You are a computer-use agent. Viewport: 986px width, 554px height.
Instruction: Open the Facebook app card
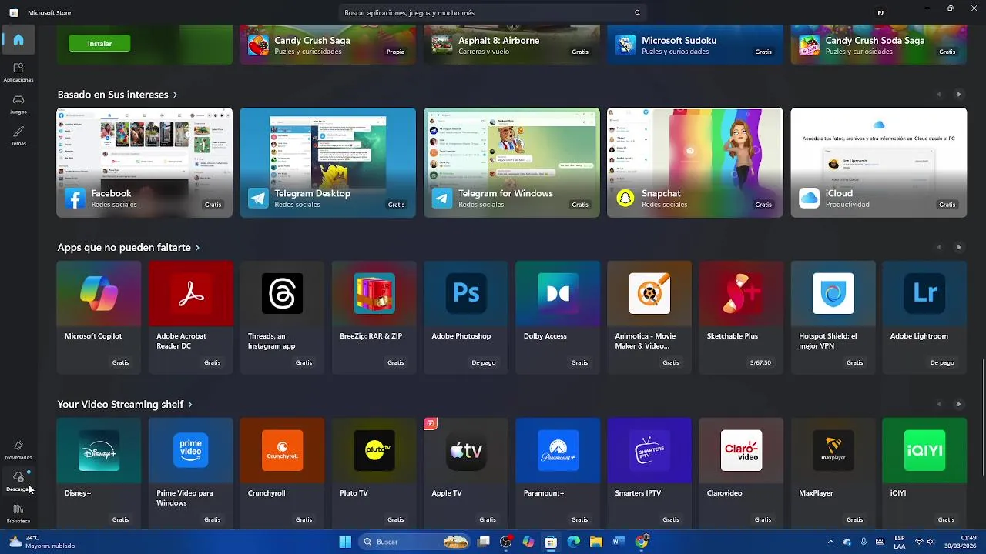coord(144,162)
